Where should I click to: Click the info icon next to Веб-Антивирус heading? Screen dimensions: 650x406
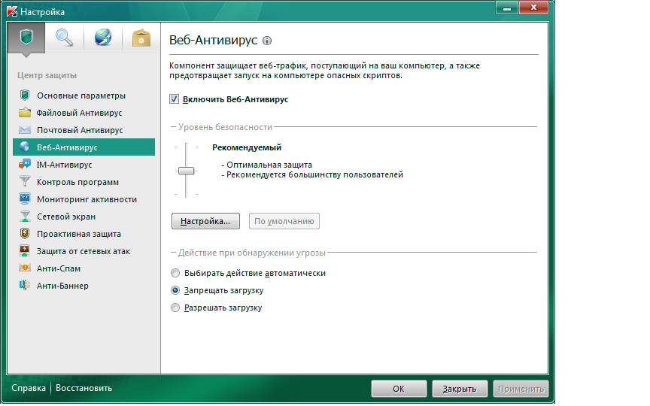click(x=267, y=41)
